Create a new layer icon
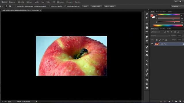Image resolution: width=184 pixels, height=103 pixels. 180,102
